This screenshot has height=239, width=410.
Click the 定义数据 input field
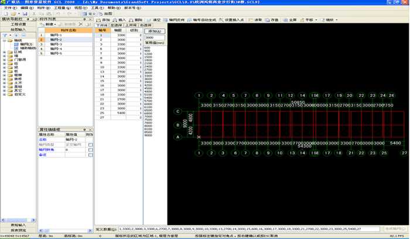[249, 229]
